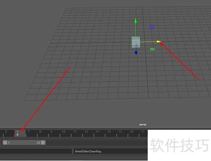Click the persp camera label in viewport
Screen dimensions: 211x161
pos(143,125)
